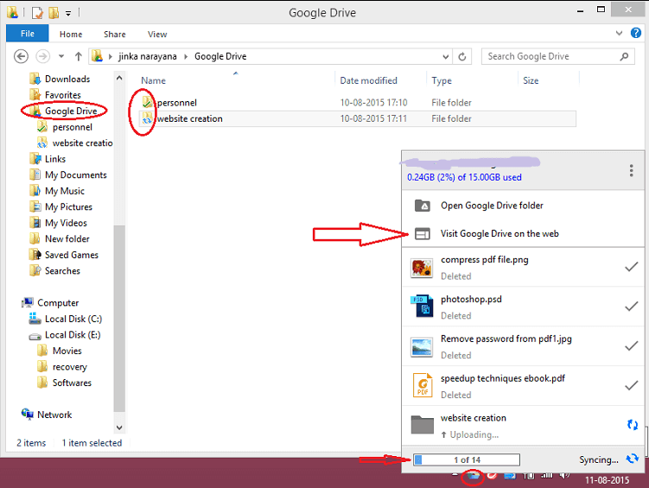Open the Google Drive popup three-dot menu
Screen dimensions: 649x488
click(x=631, y=170)
